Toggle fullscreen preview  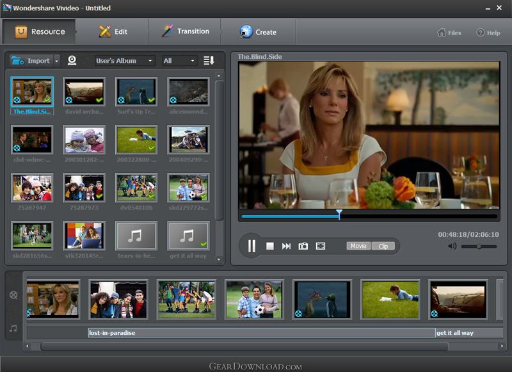coord(321,246)
